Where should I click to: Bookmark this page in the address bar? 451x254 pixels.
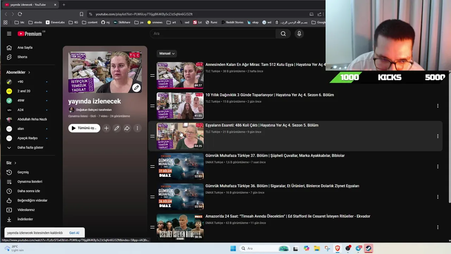pos(81,14)
